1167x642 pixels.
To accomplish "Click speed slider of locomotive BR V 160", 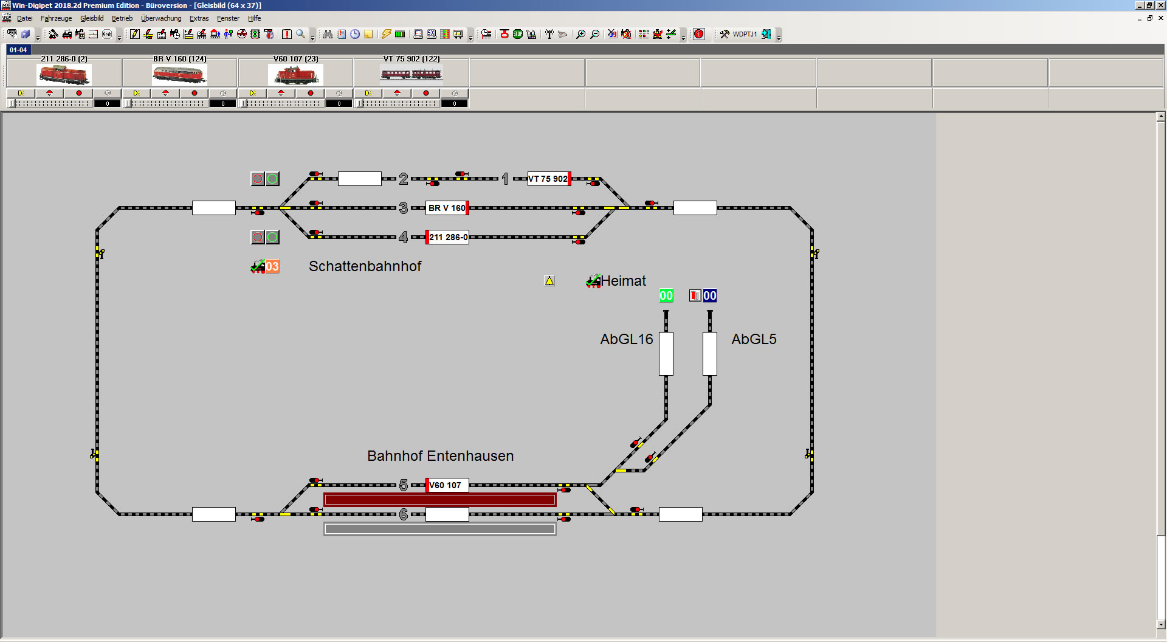I will 165,103.
